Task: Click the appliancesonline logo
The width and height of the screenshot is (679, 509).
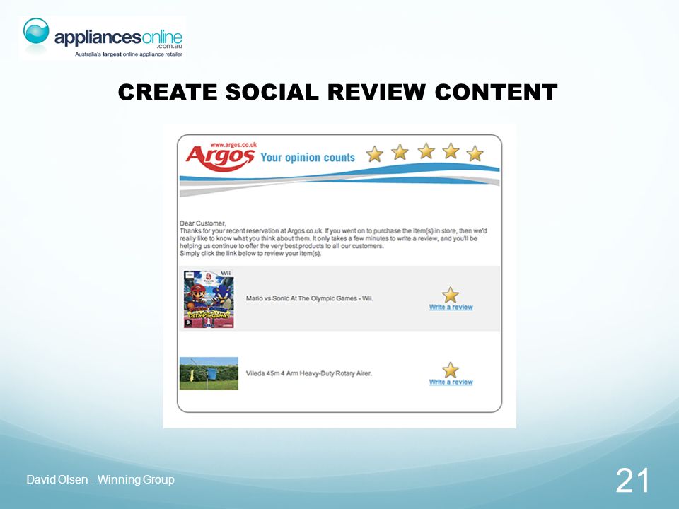Action: point(103,37)
